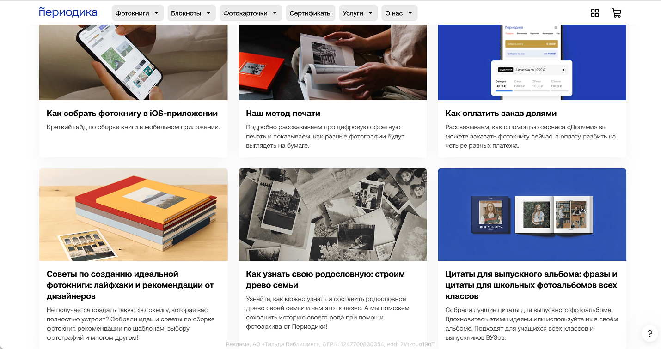The image size is (661, 349).
Task: Open article Как оплатить заказ долями
Action: (501, 114)
